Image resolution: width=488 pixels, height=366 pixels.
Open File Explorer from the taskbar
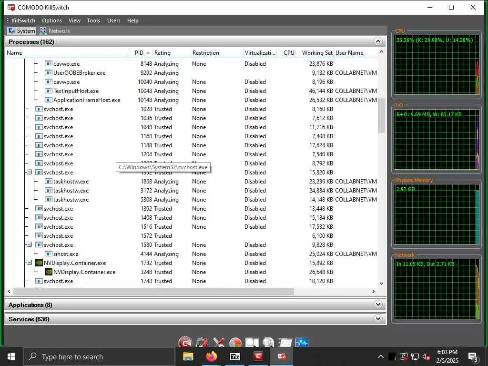(x=188, y=356)
